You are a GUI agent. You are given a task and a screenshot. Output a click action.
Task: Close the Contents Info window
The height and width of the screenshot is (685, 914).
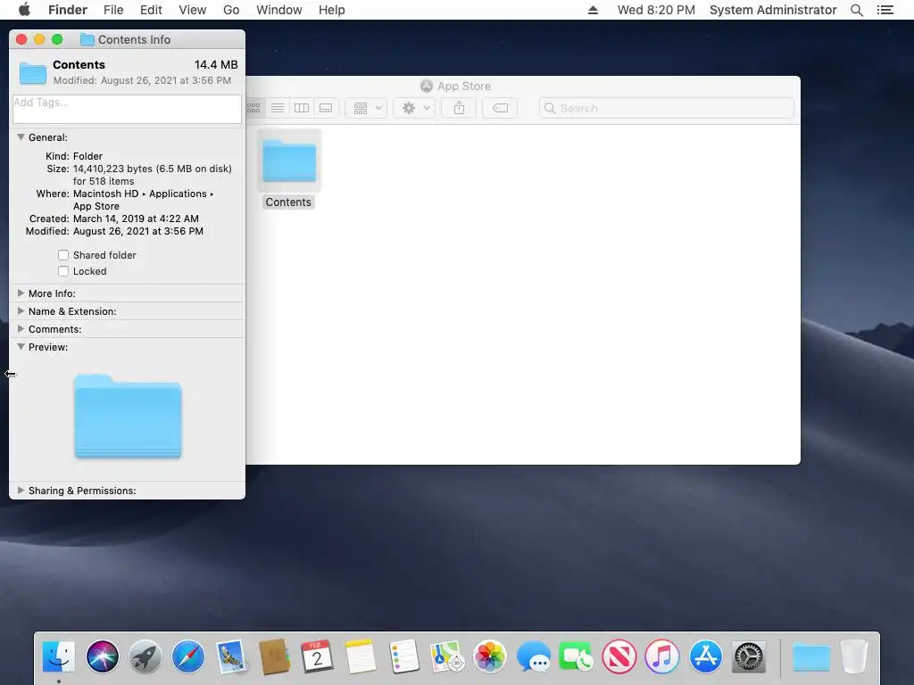coord(21,39)
